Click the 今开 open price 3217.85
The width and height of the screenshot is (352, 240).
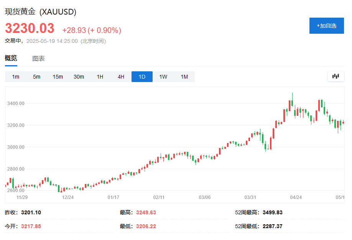(31, 226)
